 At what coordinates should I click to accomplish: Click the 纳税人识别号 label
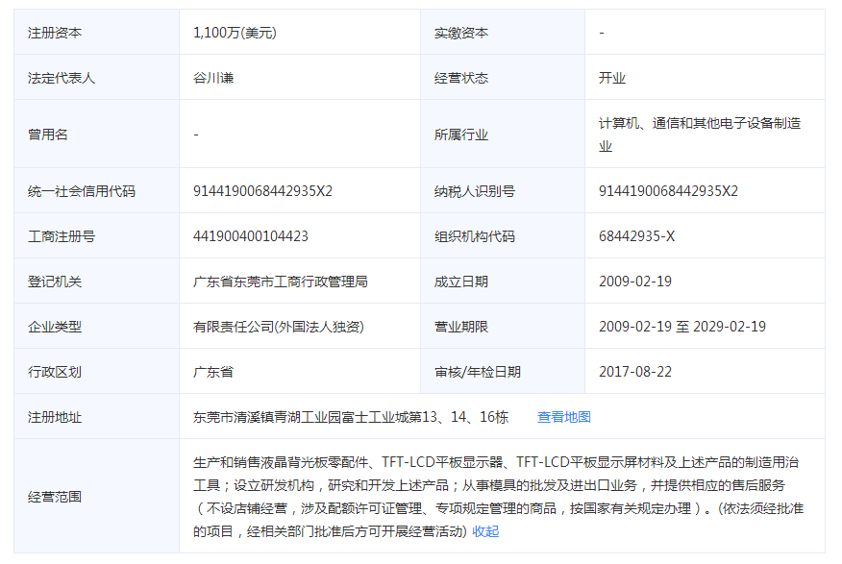click(475, 191)
